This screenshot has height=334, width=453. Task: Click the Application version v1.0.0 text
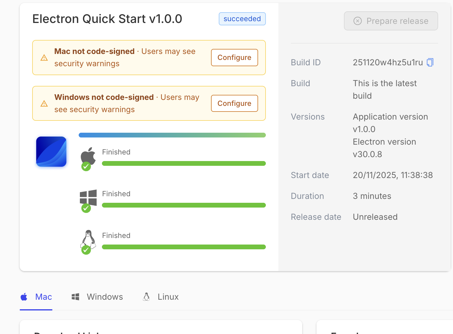pos(390,123)
